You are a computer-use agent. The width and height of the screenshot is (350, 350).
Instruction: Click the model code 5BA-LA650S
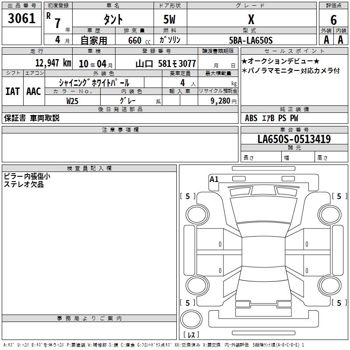pyautogui.click(x=251, y=40)
